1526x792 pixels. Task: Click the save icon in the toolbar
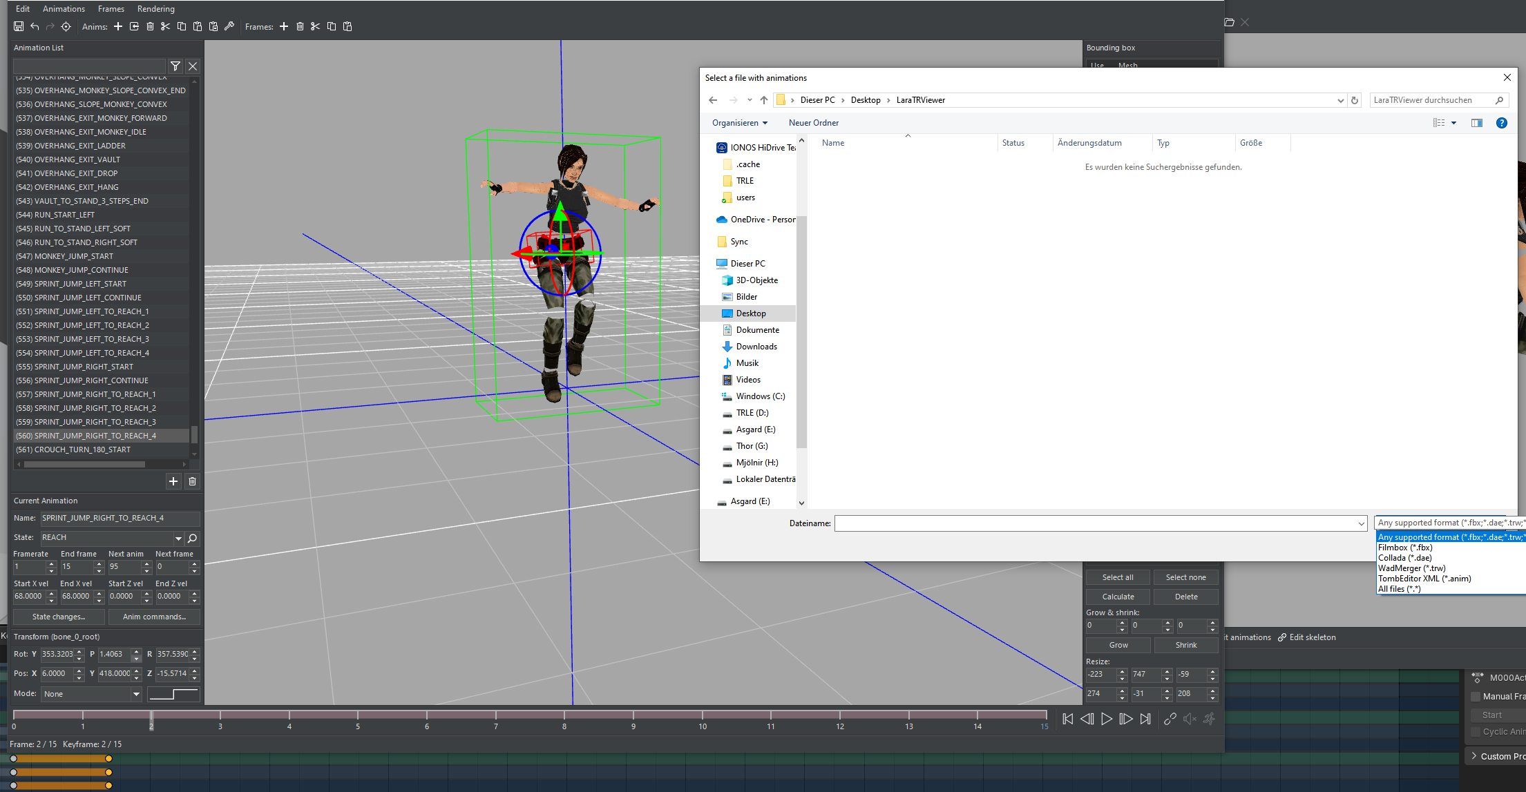point(19,26)
